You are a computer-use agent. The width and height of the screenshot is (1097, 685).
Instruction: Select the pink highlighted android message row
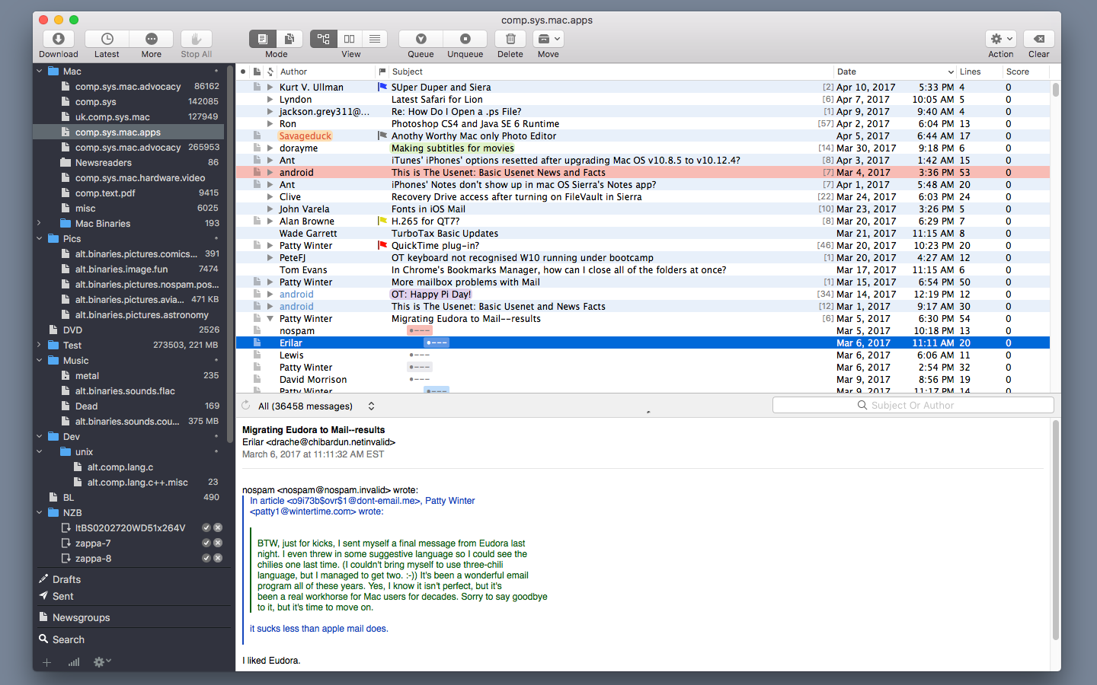tap(643, 173)
